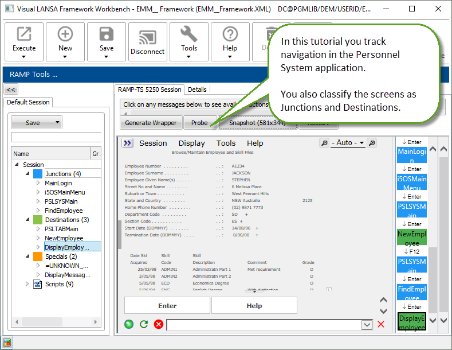This screenshot has height=350, width=452.
Task: Click the green circular refresh arrow icon
Action: tap(144, 325)
